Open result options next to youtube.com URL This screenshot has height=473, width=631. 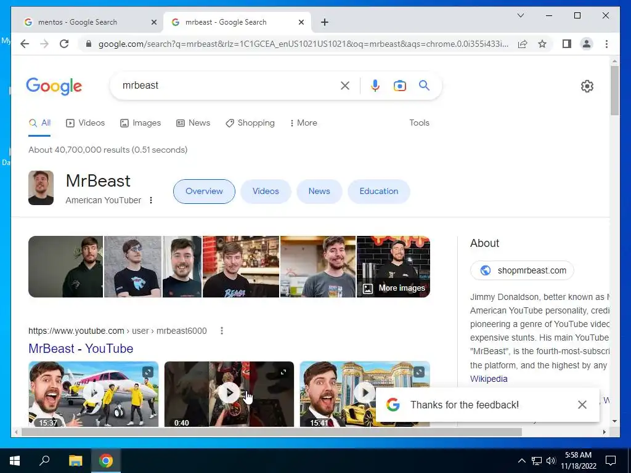click(222, 331)
